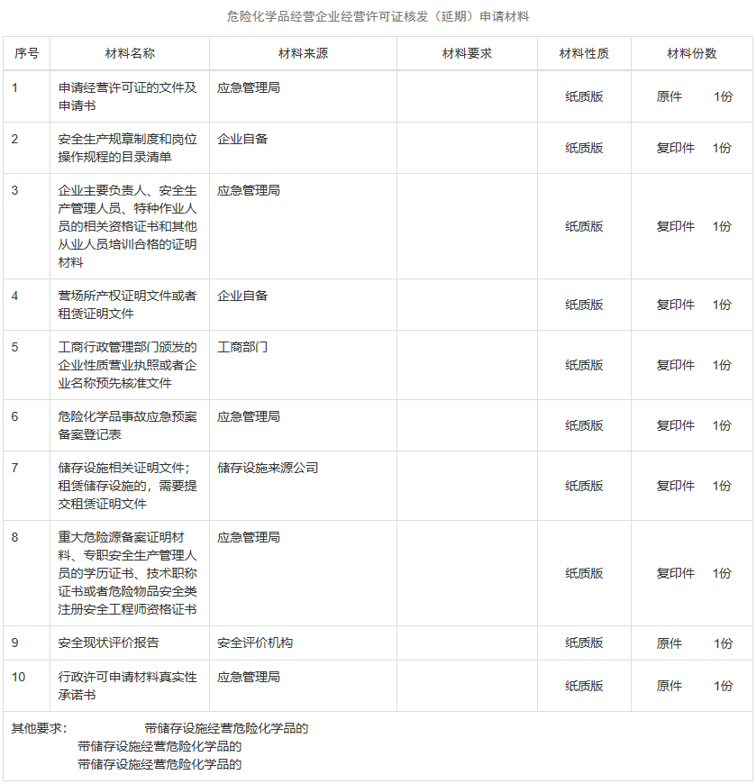The width and height of the screenshot is (756, 784).
Task: Click the 材料来源 column header
Action: coord(303,53)
